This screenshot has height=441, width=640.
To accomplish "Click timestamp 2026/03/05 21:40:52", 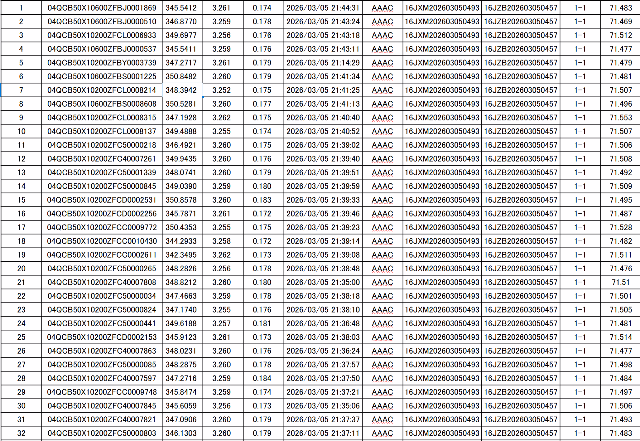I will (323, 131).
